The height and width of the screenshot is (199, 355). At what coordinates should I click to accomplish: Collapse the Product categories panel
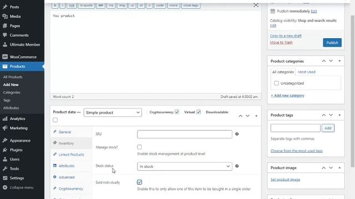click(x=339, y=61)
